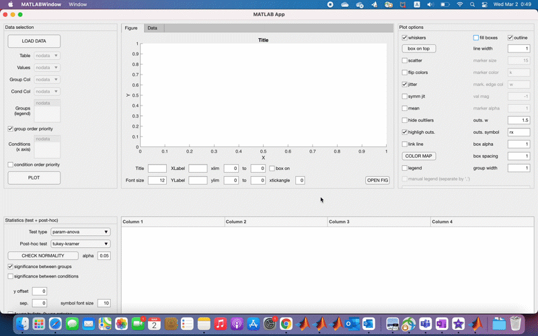Click the Wi-Fi icon in menu bar
The width and height of the screenshot is (538, 336).
point(460,4)
